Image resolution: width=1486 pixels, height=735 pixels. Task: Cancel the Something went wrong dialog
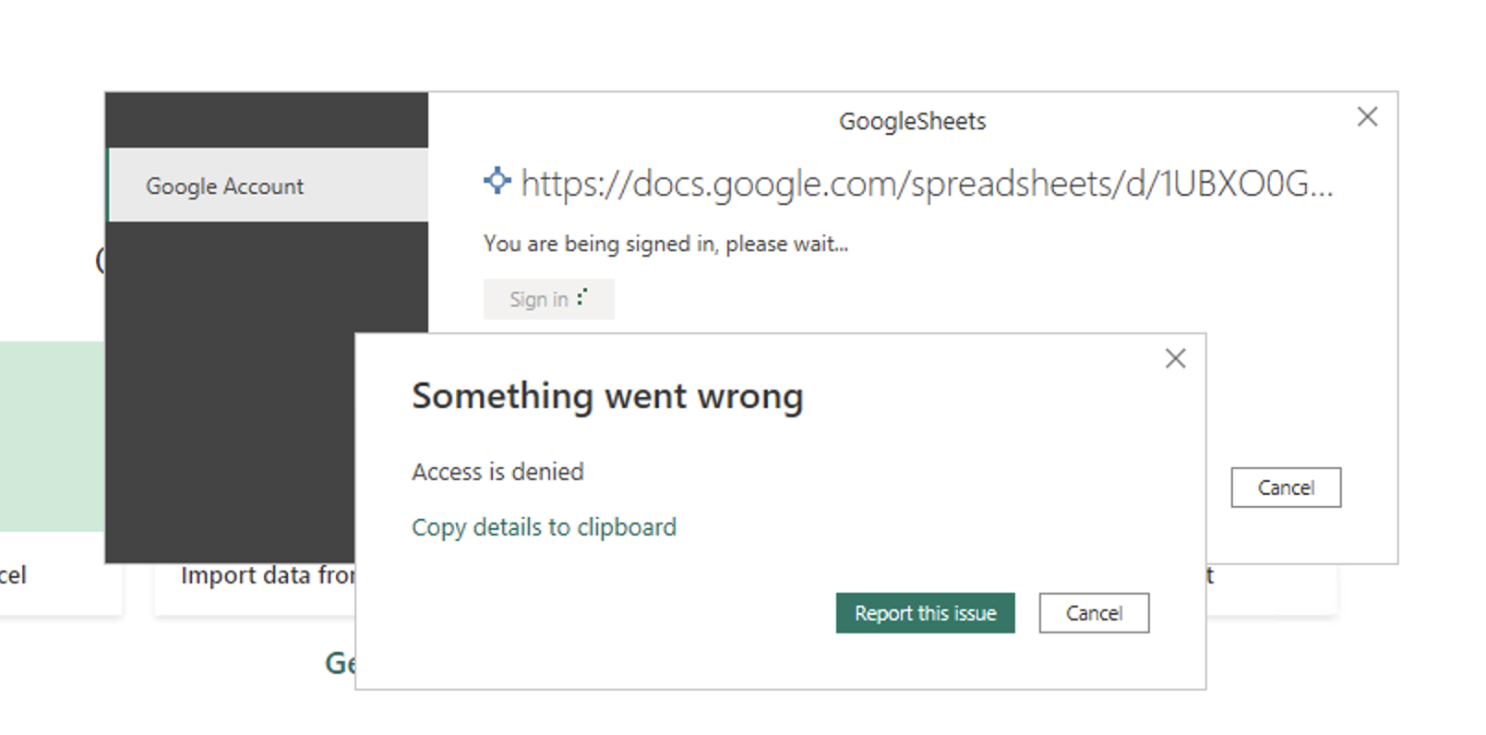point(1094,613)
